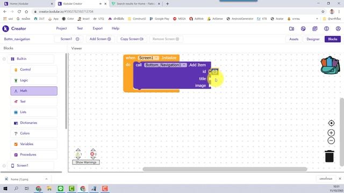
Task: Zoom out the blocks workspace
Action: point(331,140)
